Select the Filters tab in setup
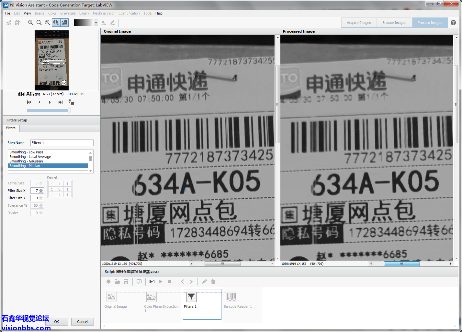The height and width of the screenshot is (332, 462). point(11,128)
